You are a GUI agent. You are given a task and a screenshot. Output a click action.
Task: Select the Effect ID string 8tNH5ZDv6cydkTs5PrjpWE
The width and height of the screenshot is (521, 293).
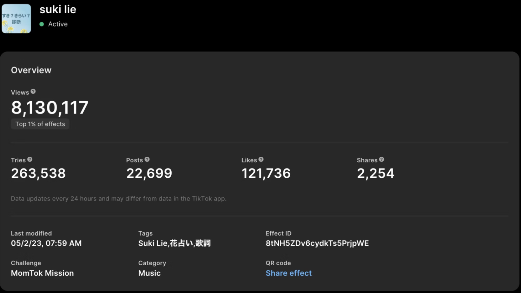click(317, 243)
